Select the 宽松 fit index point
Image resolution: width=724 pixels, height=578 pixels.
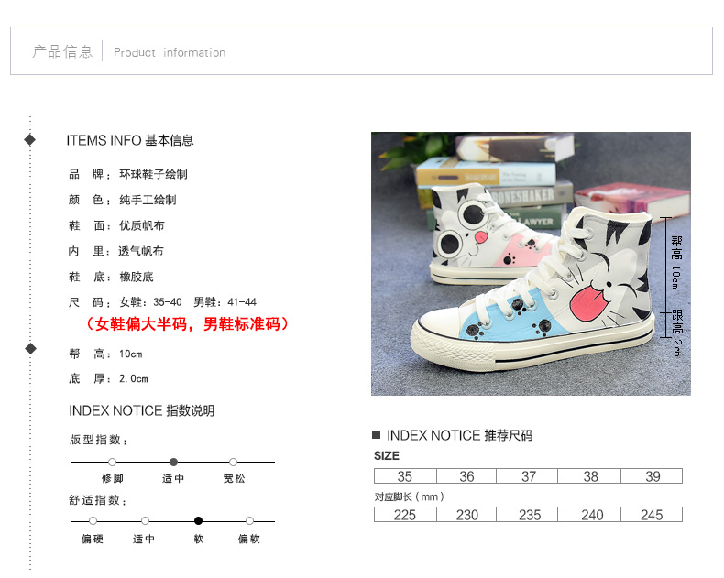click(233, 462)
